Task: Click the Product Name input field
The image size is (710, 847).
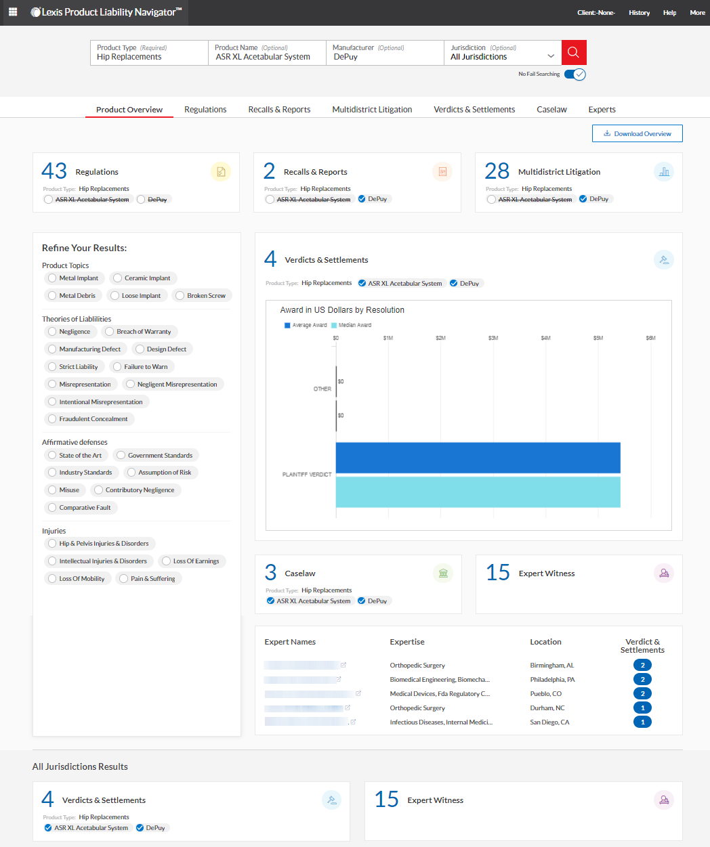Action: pos(267,53)
